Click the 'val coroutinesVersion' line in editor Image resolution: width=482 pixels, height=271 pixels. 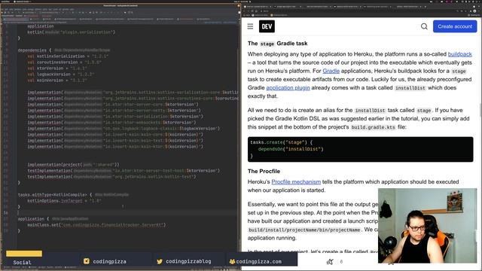coord(64,62)
